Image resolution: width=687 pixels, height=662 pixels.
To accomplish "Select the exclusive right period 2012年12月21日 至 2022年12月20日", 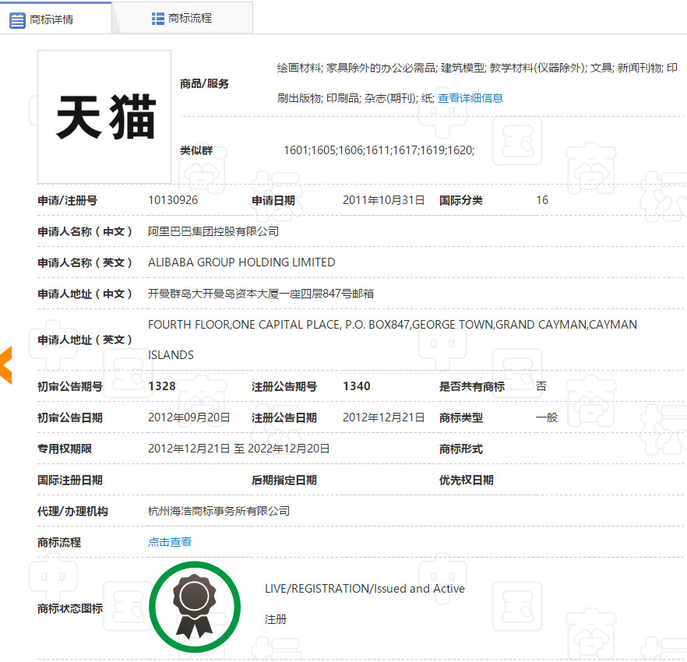I will 239,449.
